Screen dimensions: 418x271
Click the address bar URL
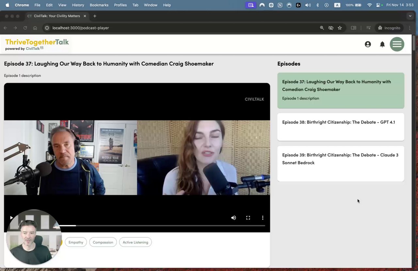pyautogui.click(x=81, y=28)
